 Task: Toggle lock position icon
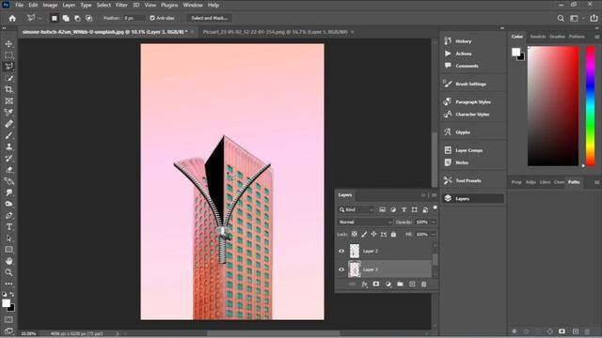pyautogui.click(x=373, y=234)
